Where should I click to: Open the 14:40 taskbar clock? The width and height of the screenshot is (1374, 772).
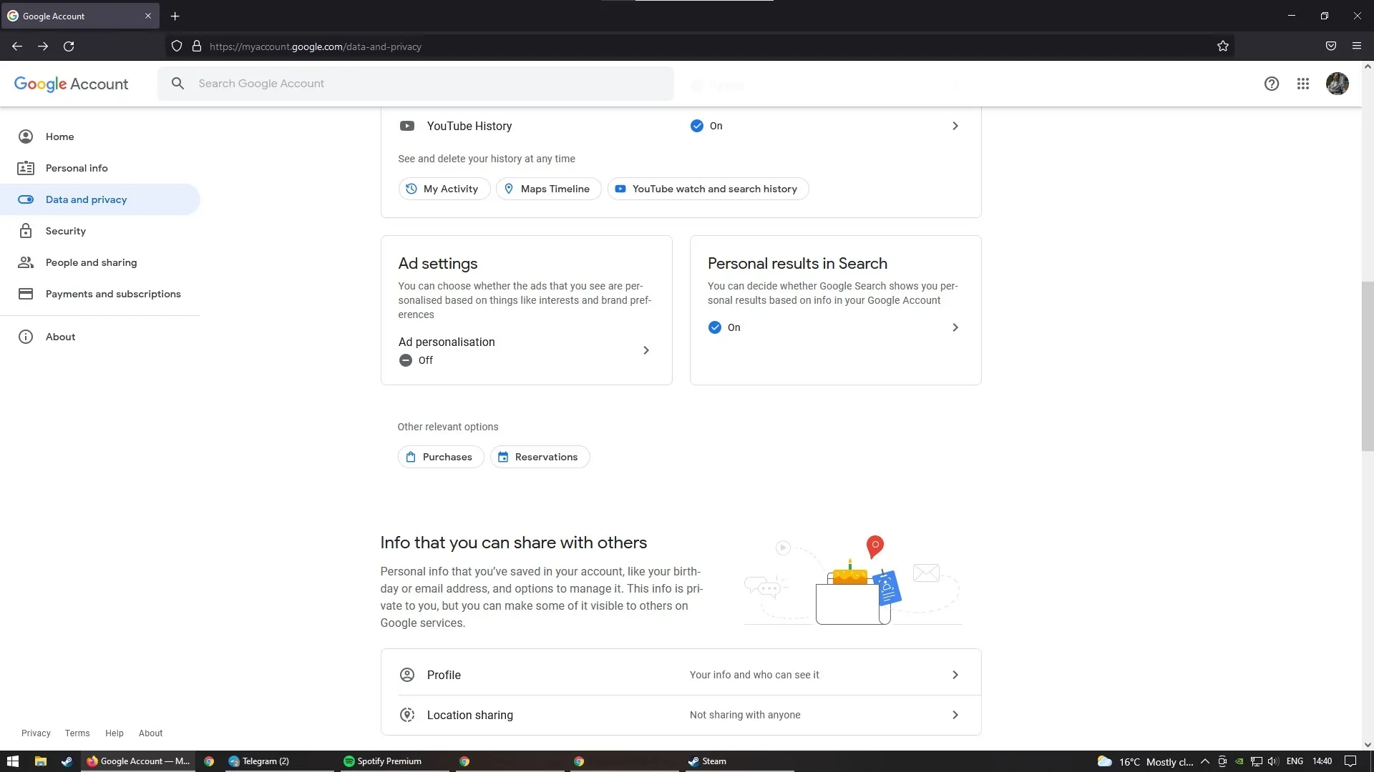point(1322,761)
